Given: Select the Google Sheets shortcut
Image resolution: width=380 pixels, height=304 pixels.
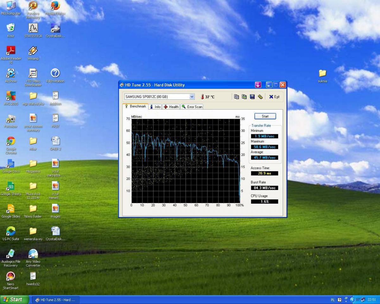Looking at the screenshot, I should pos(11,188).
